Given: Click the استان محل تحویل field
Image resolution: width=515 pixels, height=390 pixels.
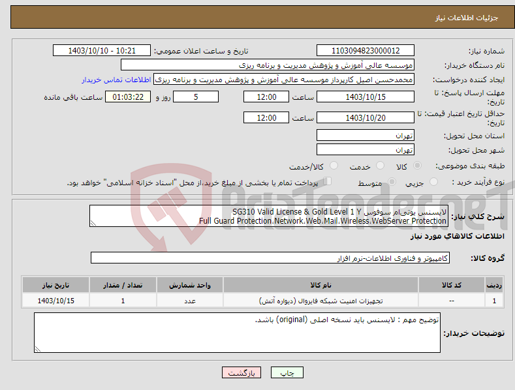Looking at the screenshot, I should coord(366,135).
